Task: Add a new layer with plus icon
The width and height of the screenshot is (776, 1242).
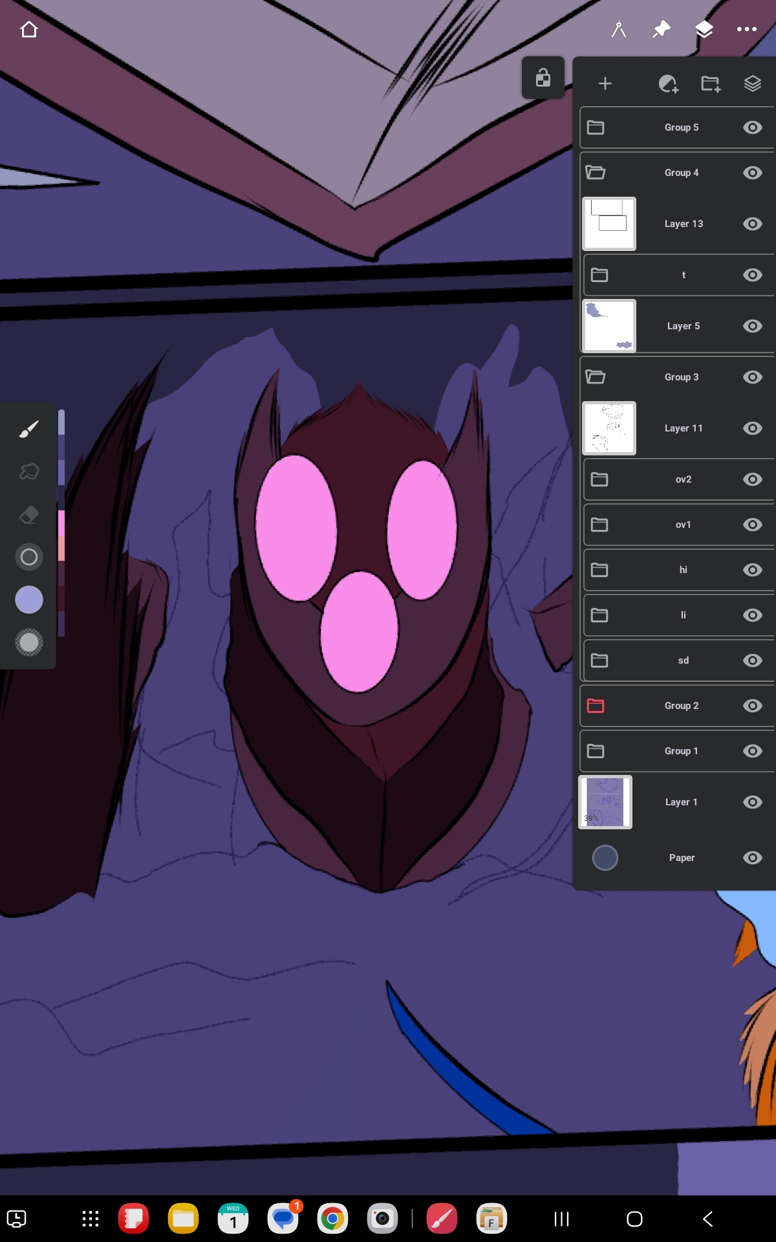Action: 605,84
